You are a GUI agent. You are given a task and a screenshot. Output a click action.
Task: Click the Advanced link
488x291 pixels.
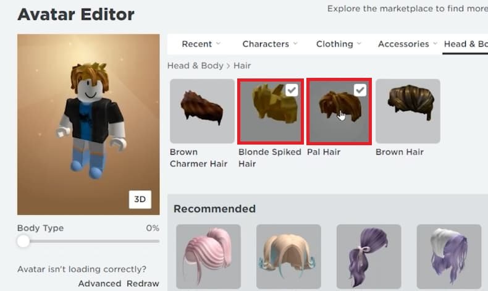pyautogui.click(x=99, y=284)
